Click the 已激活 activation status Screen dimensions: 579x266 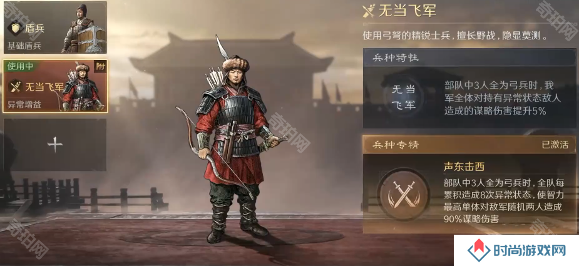(x=555, y=145)
